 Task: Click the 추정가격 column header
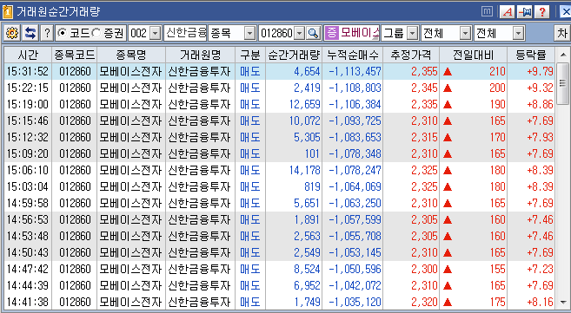point(411,55)
